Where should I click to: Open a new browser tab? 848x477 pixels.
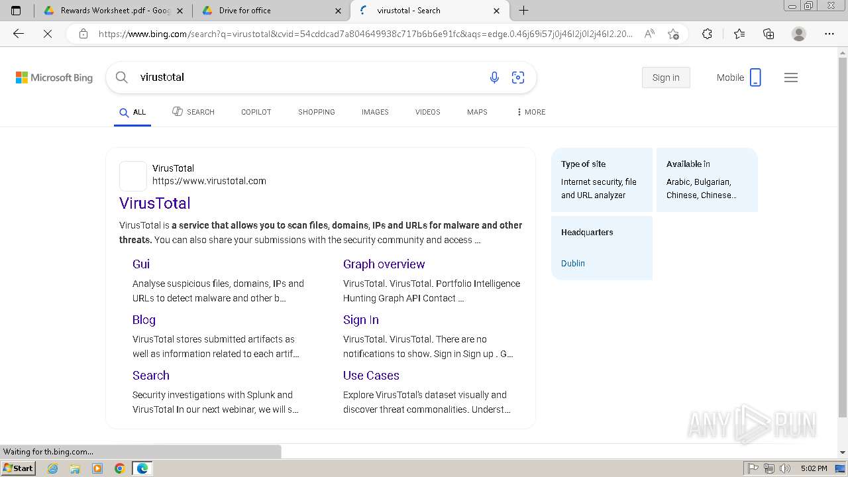[523, 11]
